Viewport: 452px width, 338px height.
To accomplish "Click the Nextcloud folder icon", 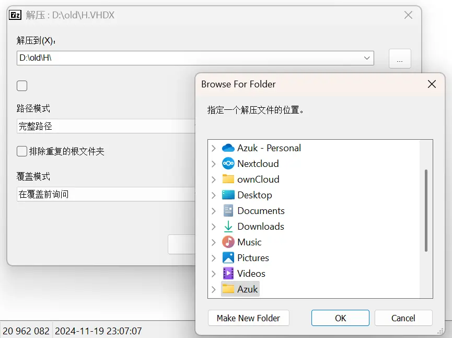I will point(228,164).
